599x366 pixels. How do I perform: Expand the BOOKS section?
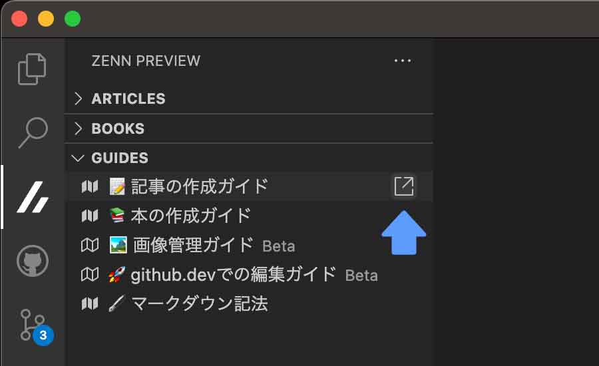249,128
